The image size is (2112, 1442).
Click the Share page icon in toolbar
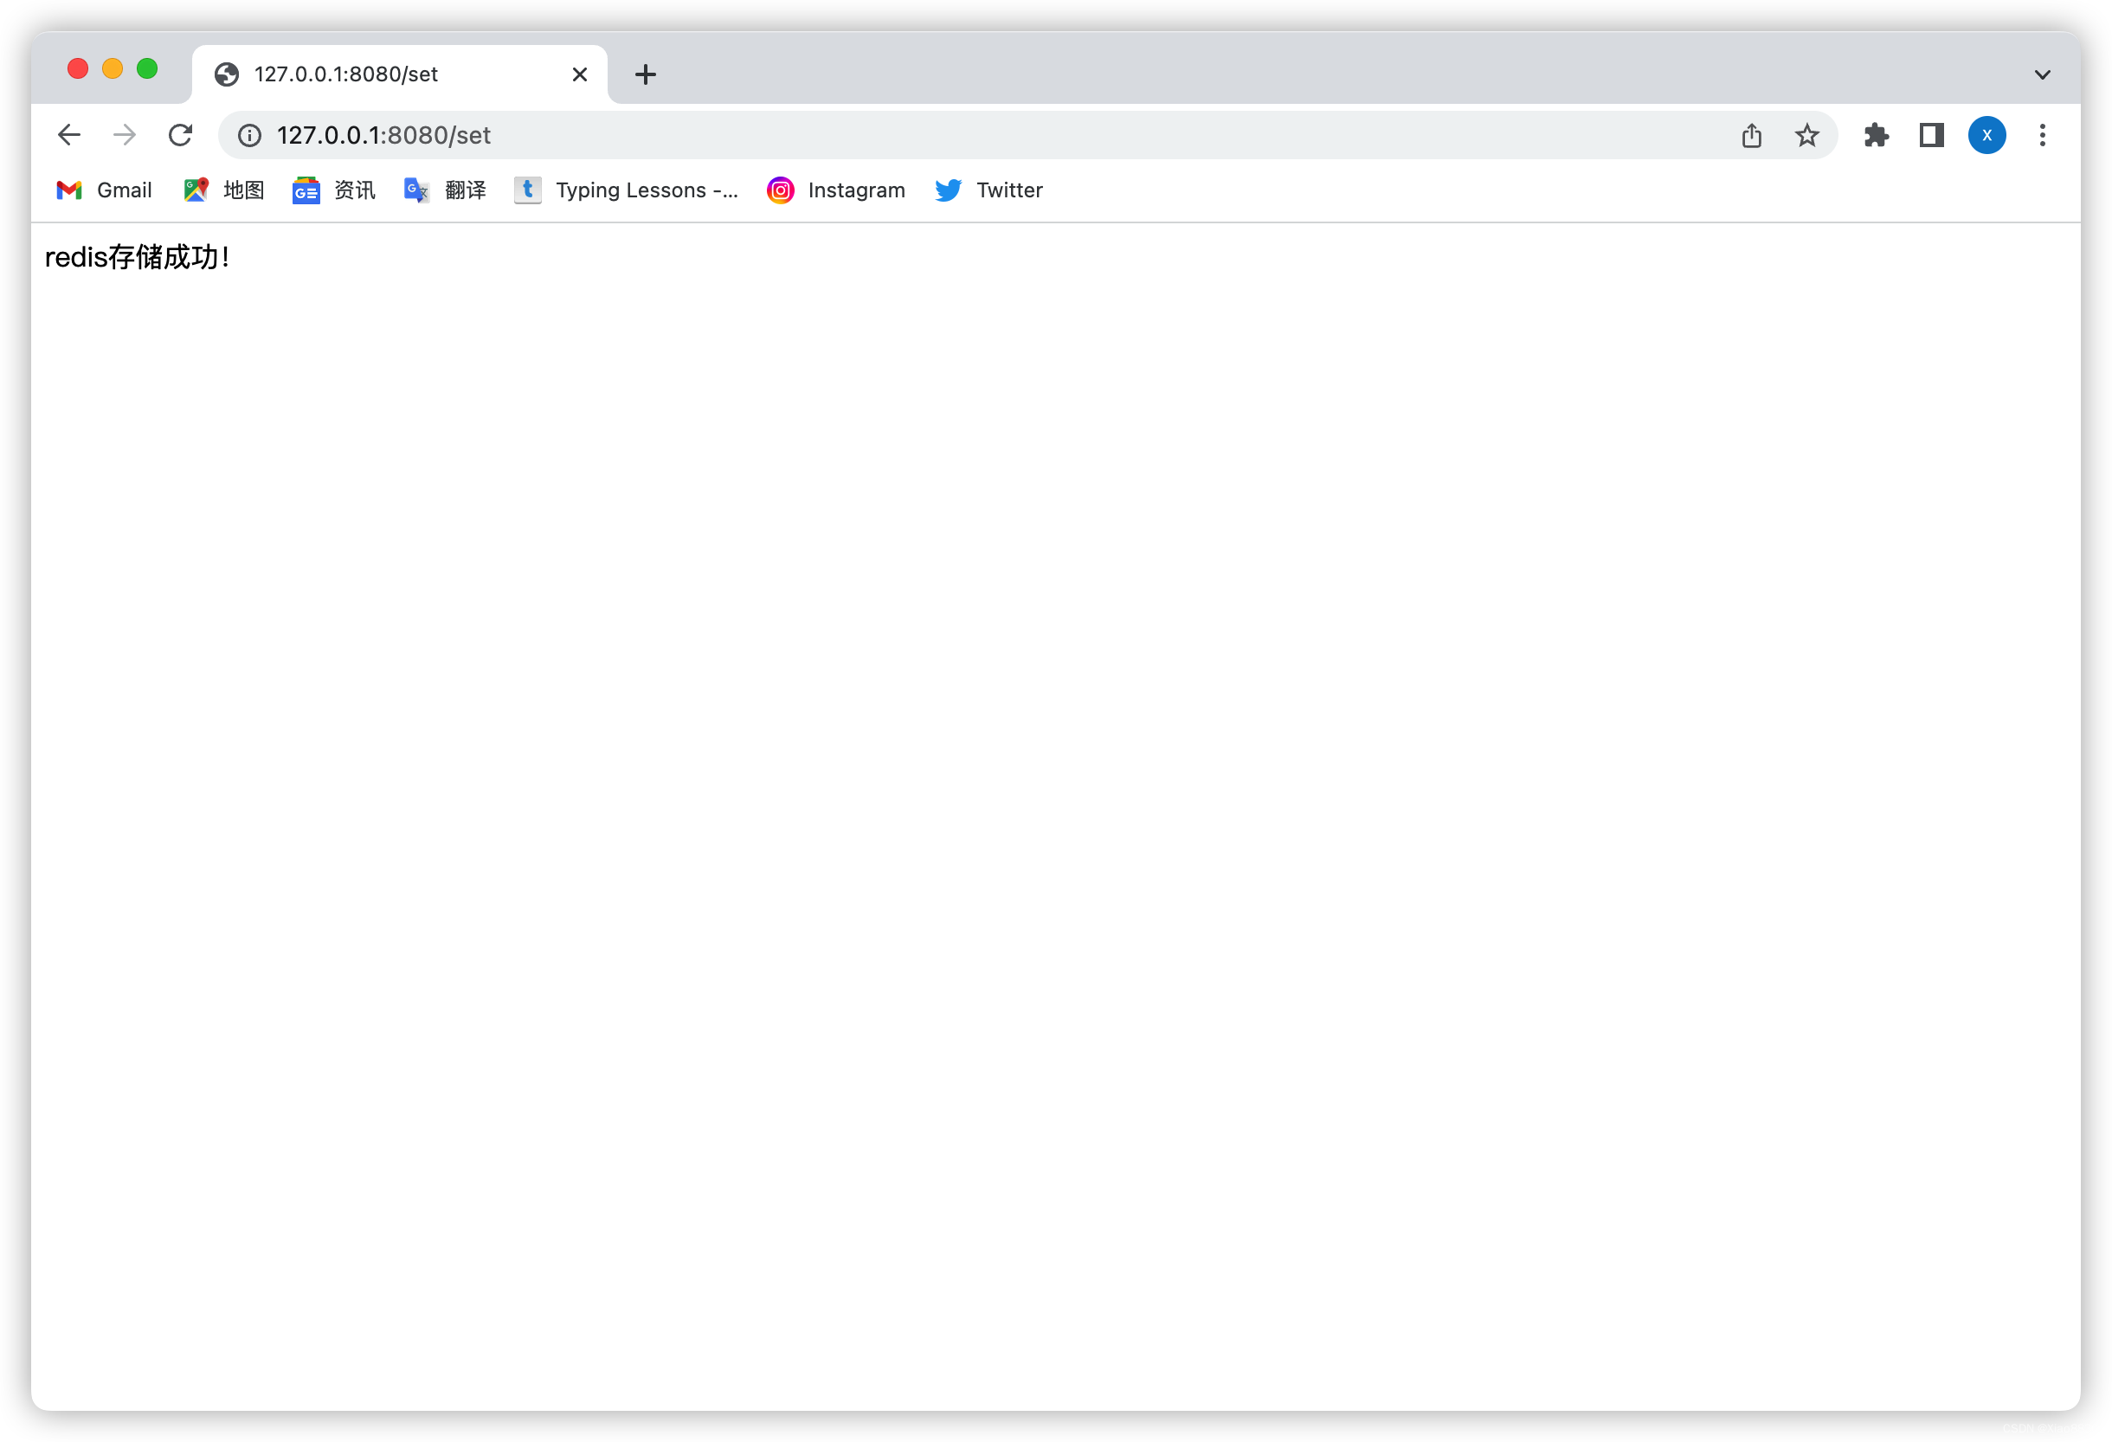[1755, 135]
